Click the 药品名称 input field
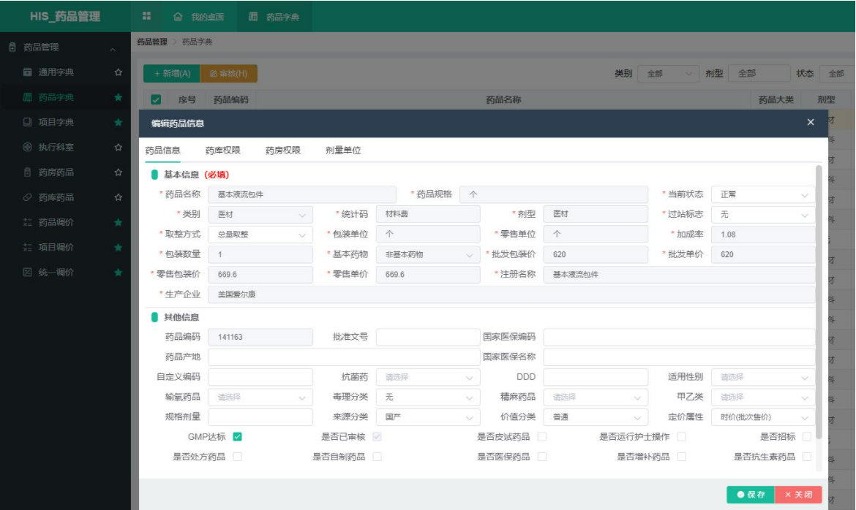Image resolution: width=856 pixels, height=510 pixels. pyautogui.click(x=302, y=194)
